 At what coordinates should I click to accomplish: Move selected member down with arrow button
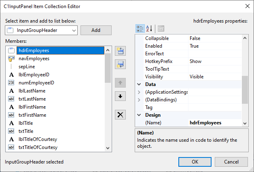pos(120,96)
